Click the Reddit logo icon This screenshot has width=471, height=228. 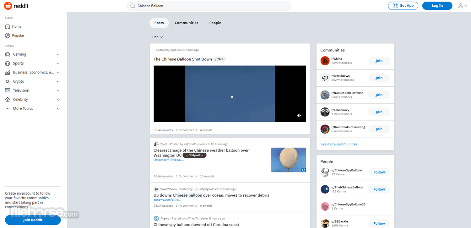(x=8, y=6)
